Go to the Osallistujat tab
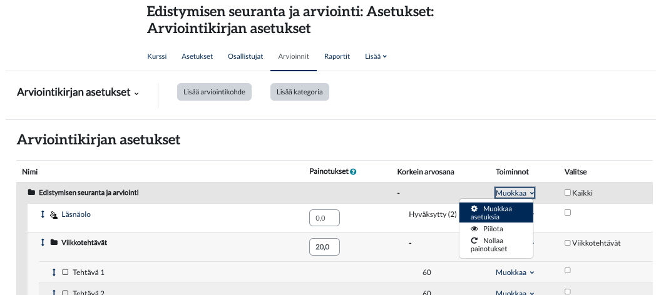 [245, 56]
